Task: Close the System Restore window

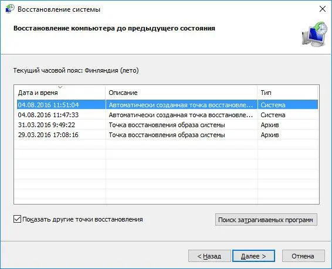Action: point(323,9)
